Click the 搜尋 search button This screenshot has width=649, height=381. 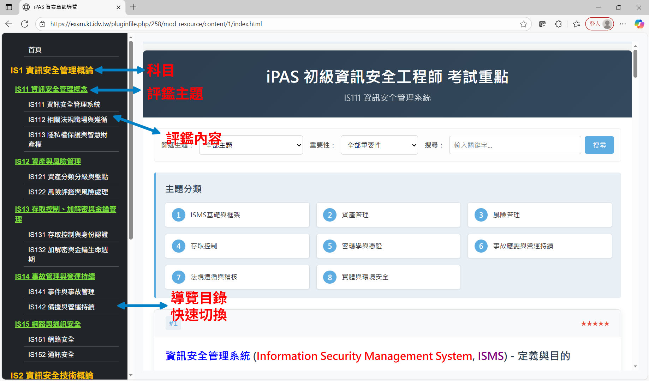pyautogui.click(x=599, y=145)
